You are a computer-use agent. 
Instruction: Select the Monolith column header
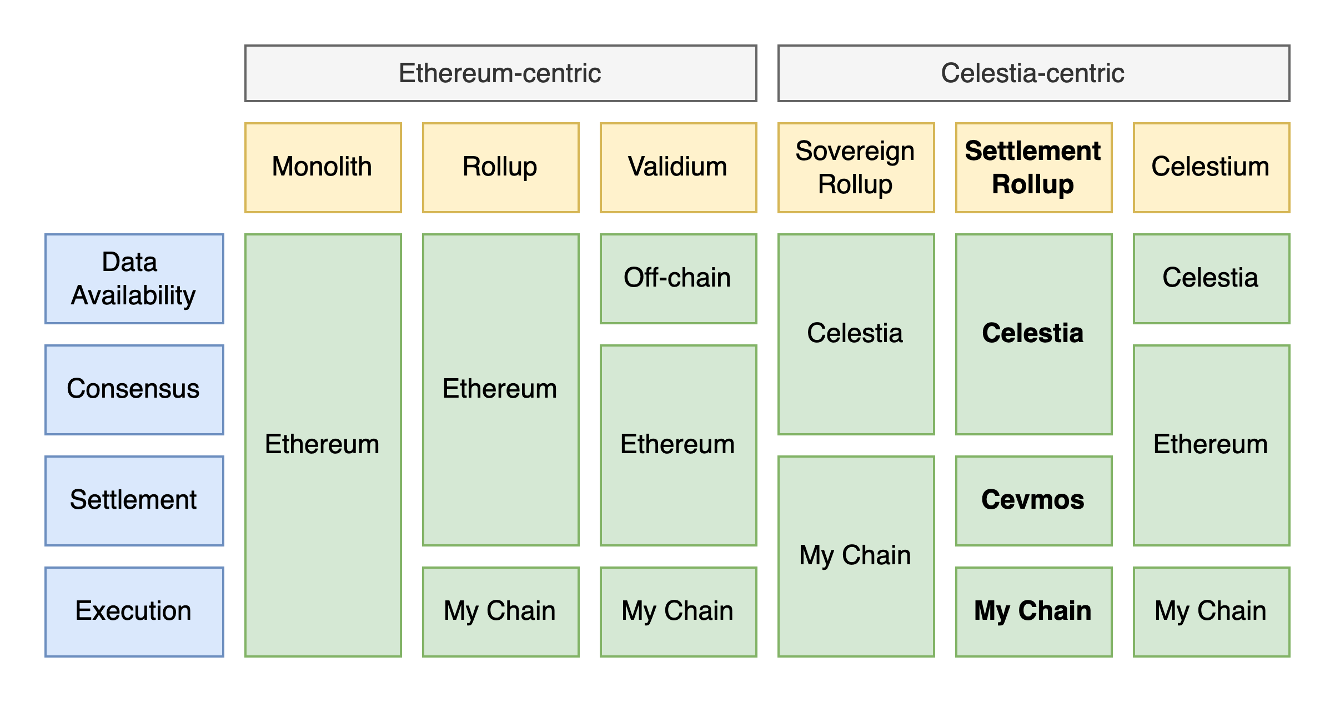pyautogui.click(x=323, y=167)
